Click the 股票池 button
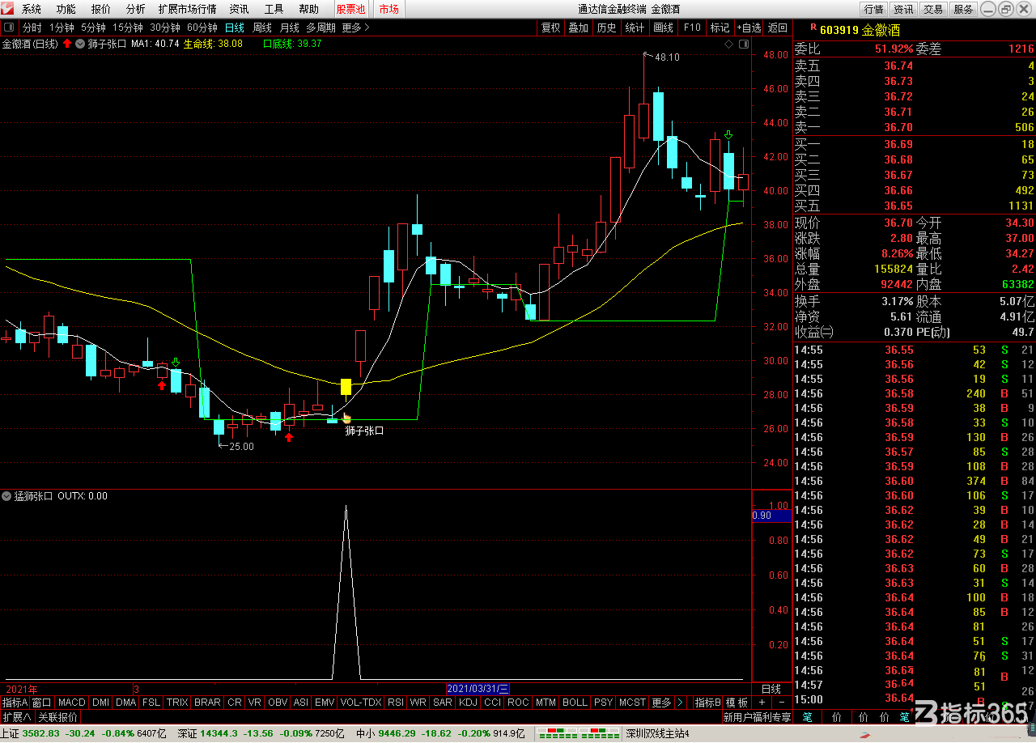 (350, 10)
